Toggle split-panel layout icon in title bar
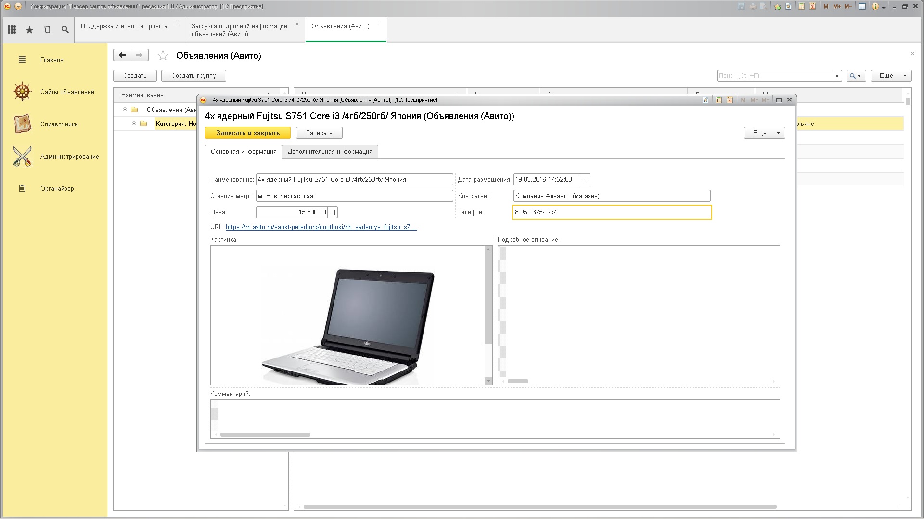Viewport: 924px width, 519px height. tap(862, 6)
